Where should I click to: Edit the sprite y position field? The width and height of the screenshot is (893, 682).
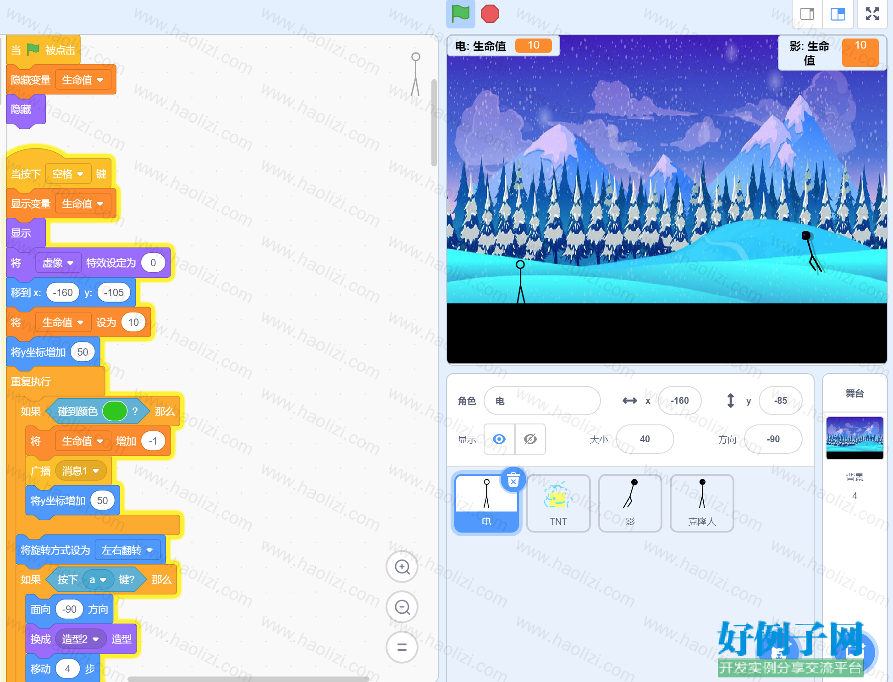pos(781,401)
